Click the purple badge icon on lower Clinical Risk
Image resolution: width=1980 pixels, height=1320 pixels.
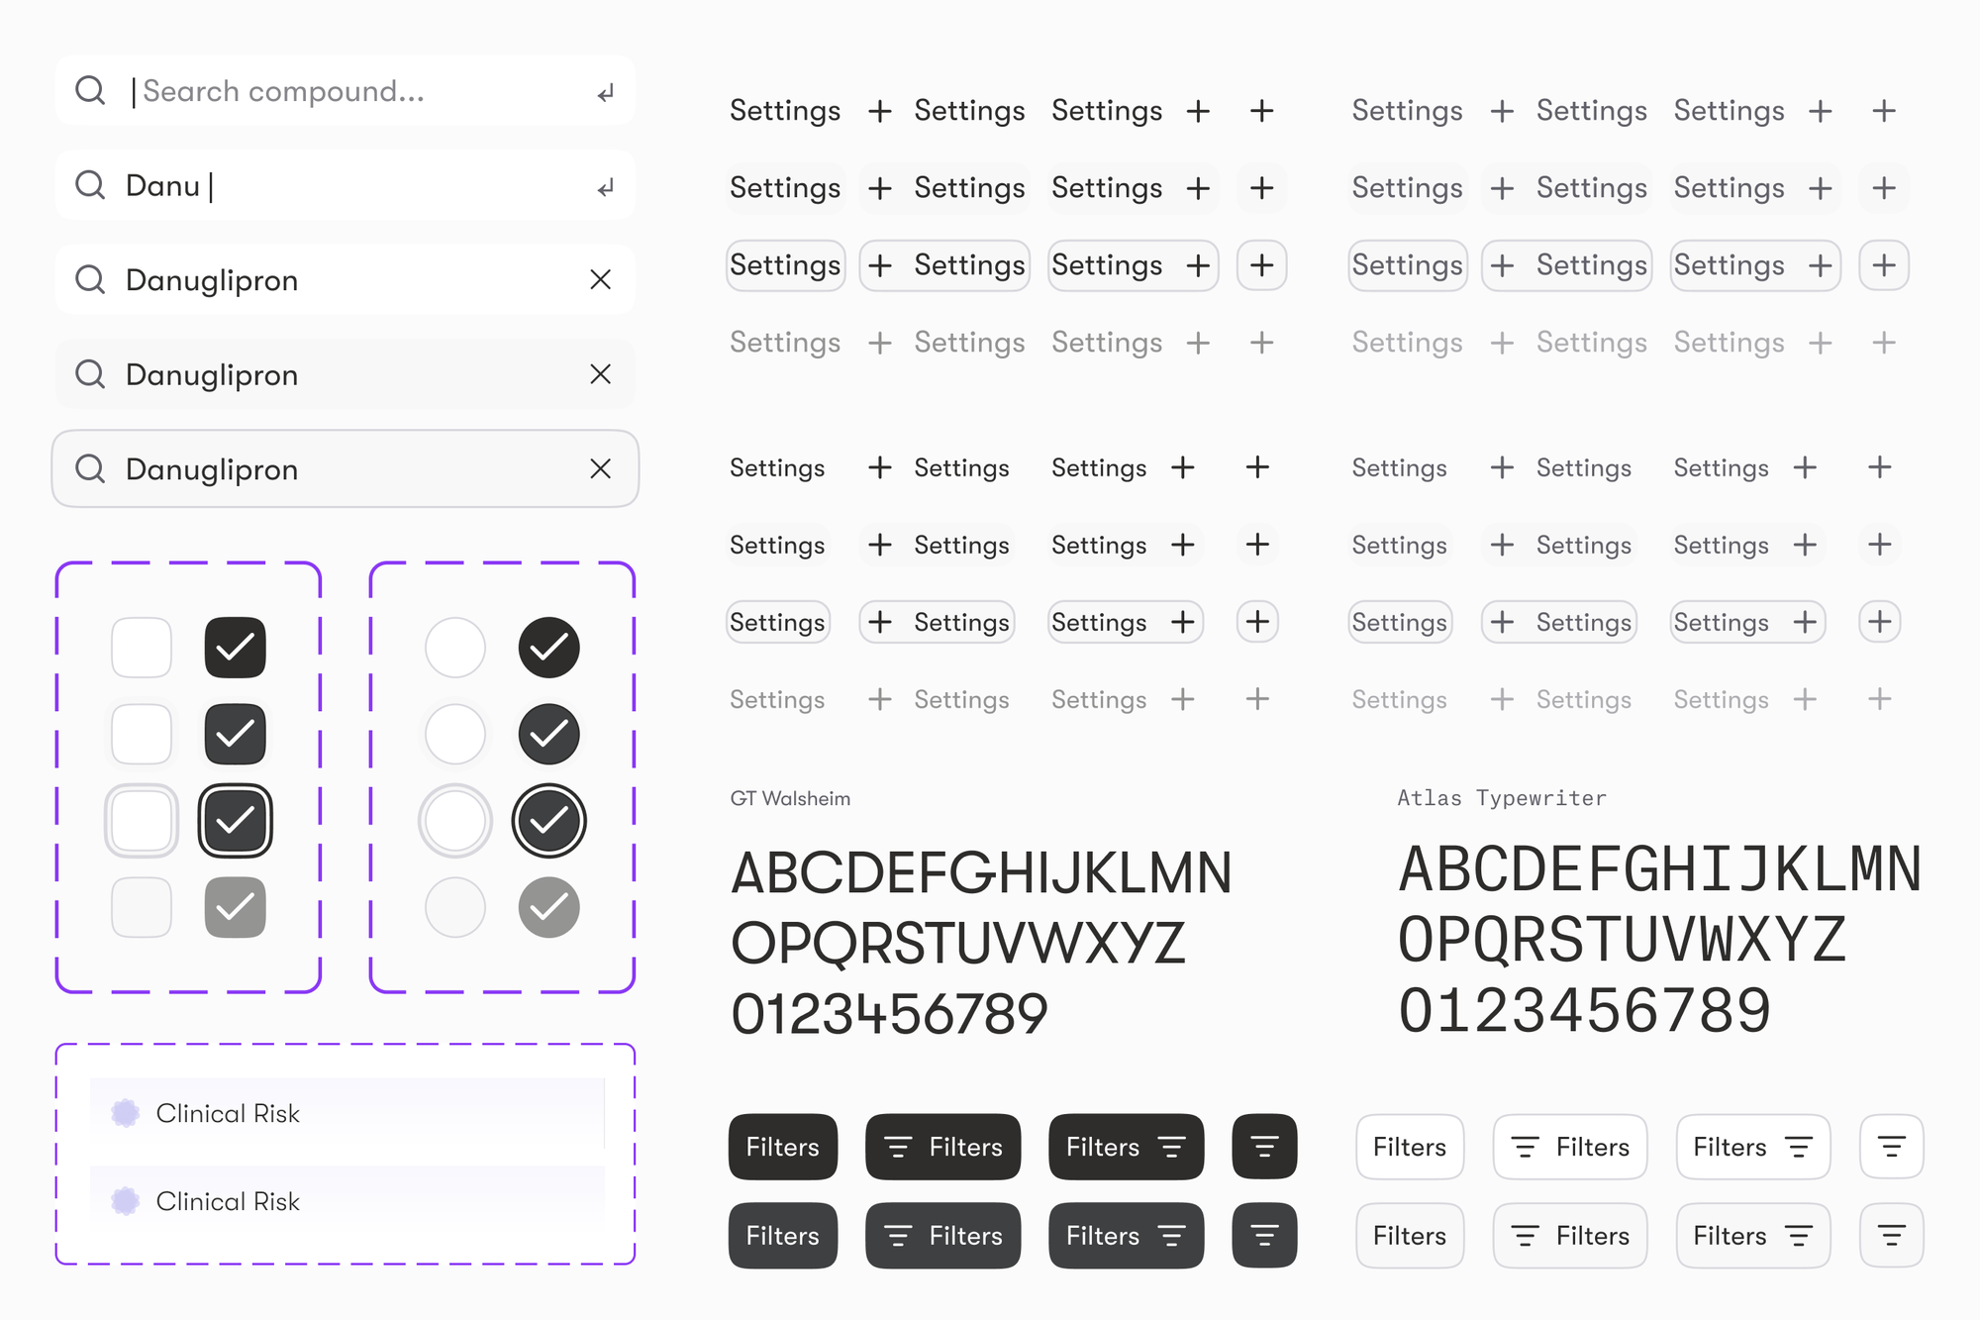coord(125,1201)
